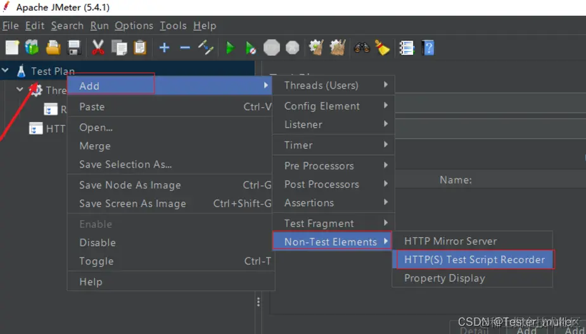Image resolution: width=586 pixels, height=334 pixels.
Task: Click the R tree node icon
Action: pyautogui.click(x=51, y=109)
